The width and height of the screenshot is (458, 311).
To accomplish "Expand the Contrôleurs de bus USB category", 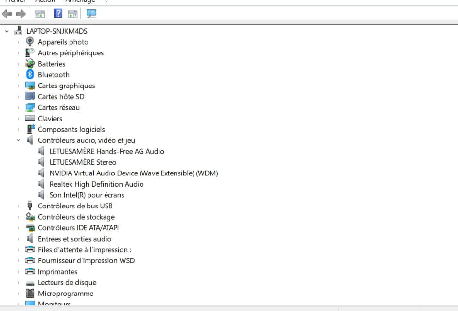I will (18, 206).
